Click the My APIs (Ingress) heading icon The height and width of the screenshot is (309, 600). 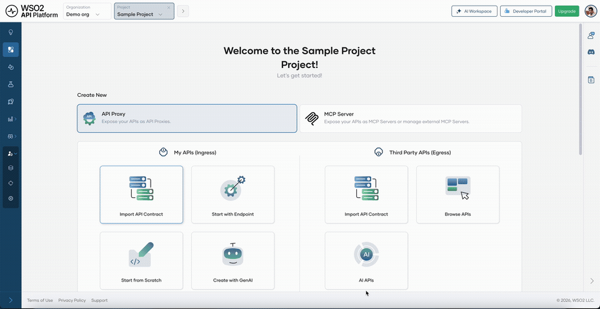click(163, 152)
